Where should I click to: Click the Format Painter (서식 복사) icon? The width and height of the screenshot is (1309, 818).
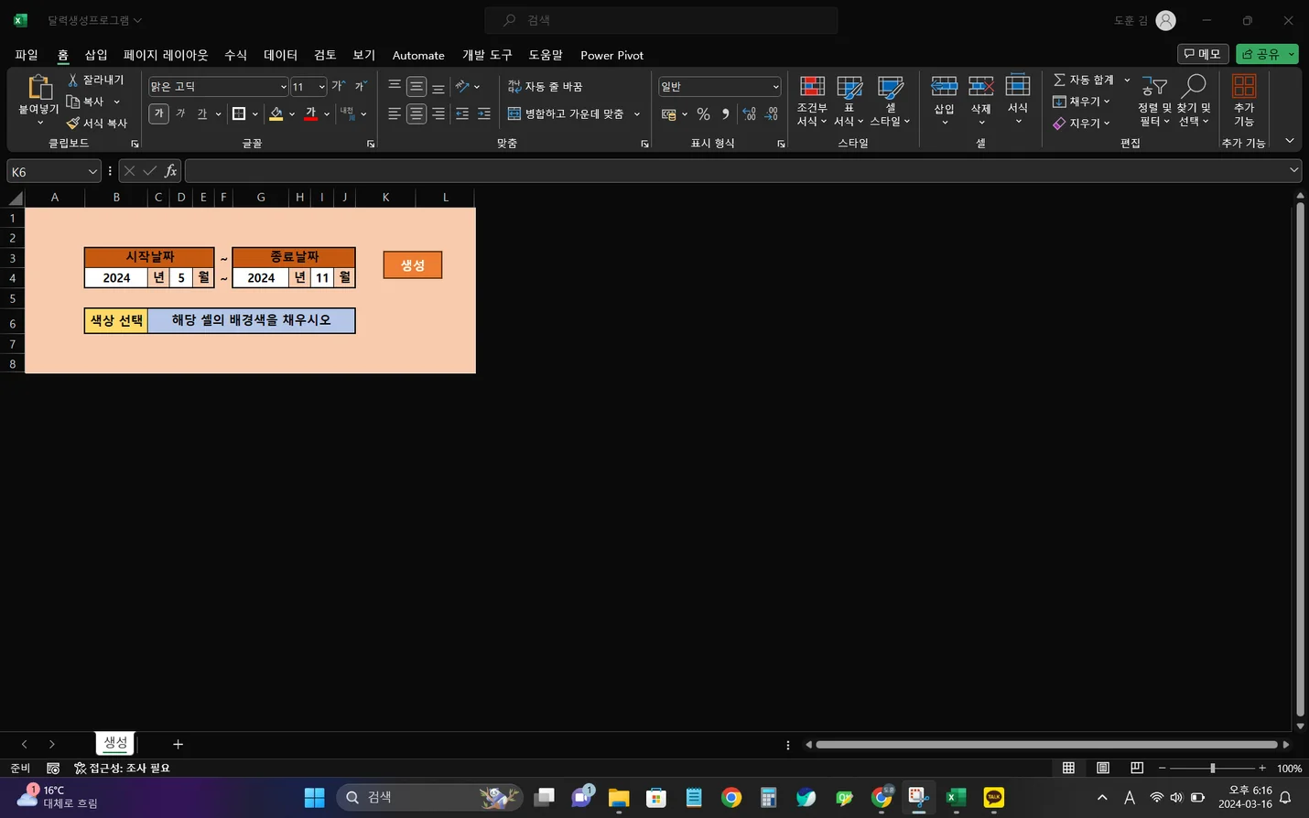[x=73, y=124]
